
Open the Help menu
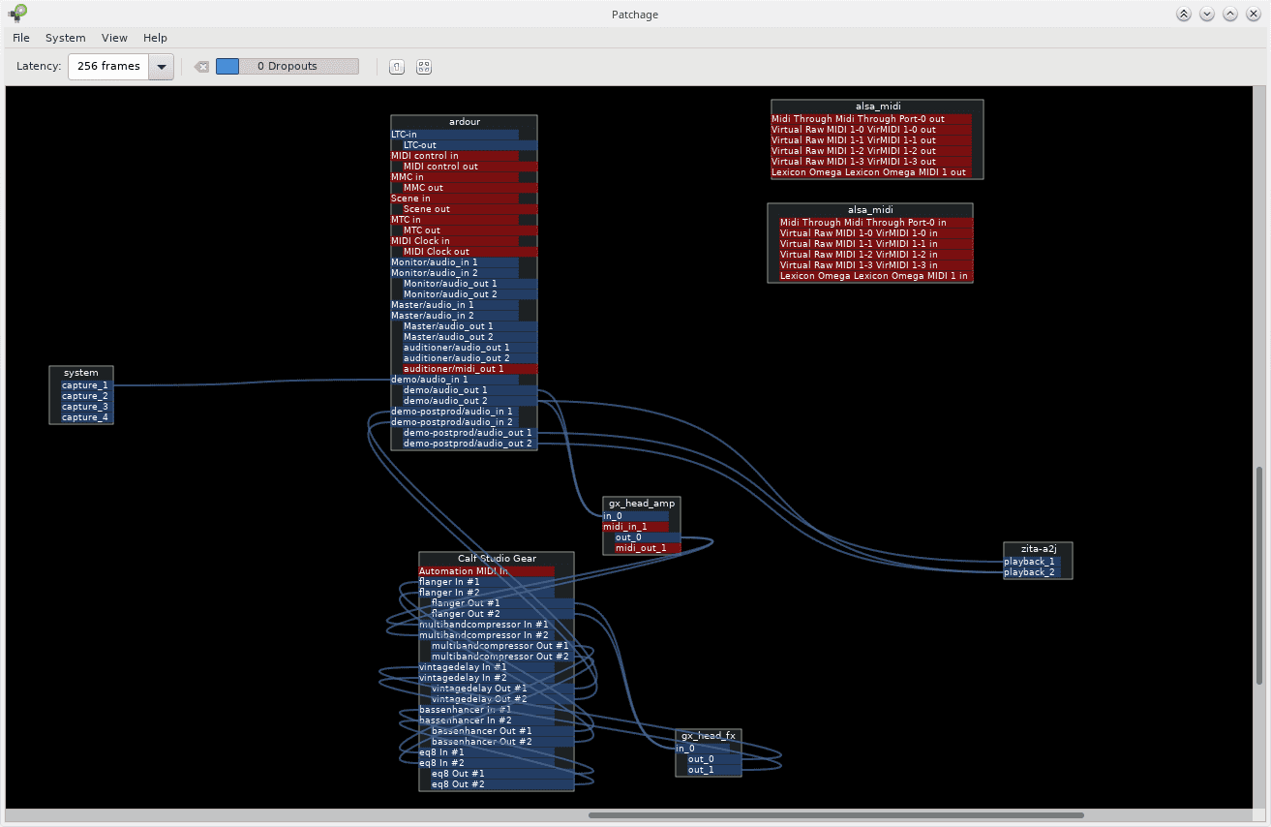coord(155,38)
